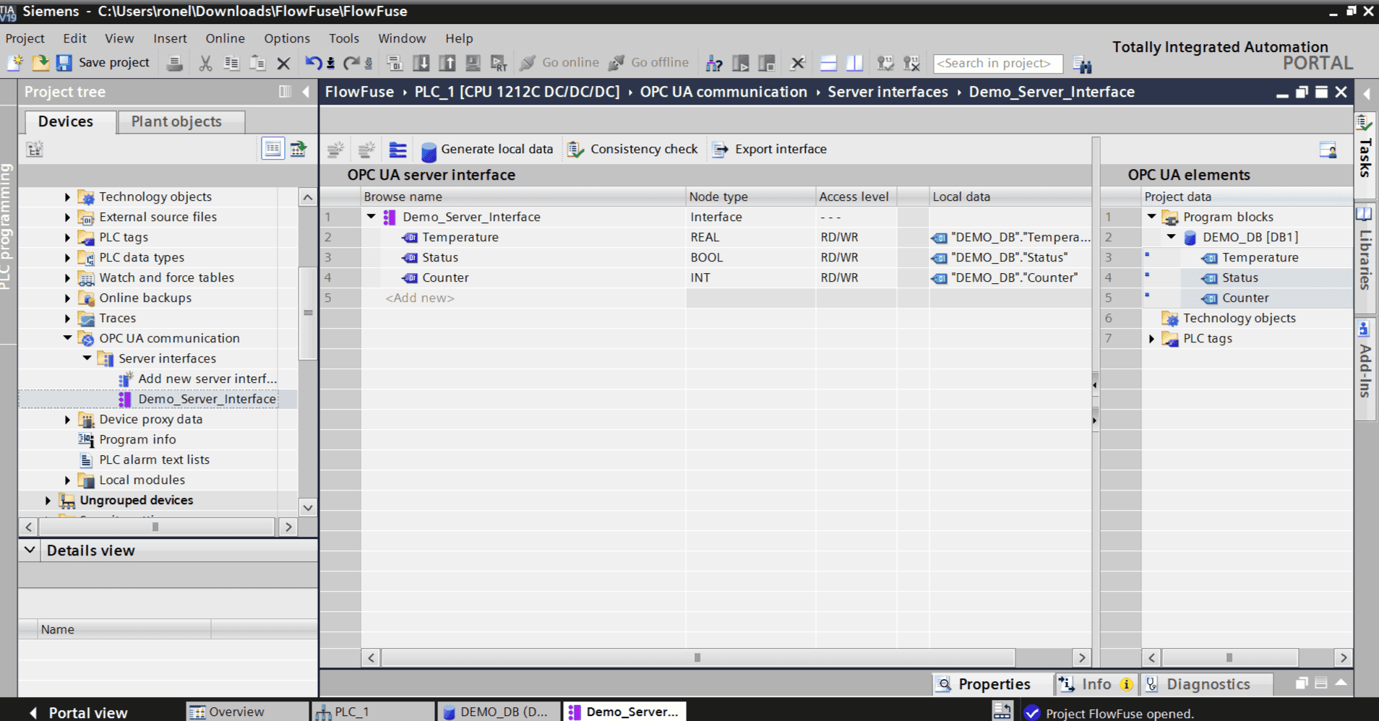Toggle the vertical split editor layout
1379x721 pixels.
854,63
